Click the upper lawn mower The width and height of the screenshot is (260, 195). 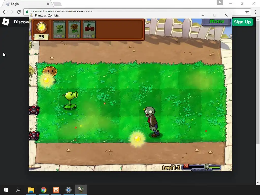tap(34, 110)
